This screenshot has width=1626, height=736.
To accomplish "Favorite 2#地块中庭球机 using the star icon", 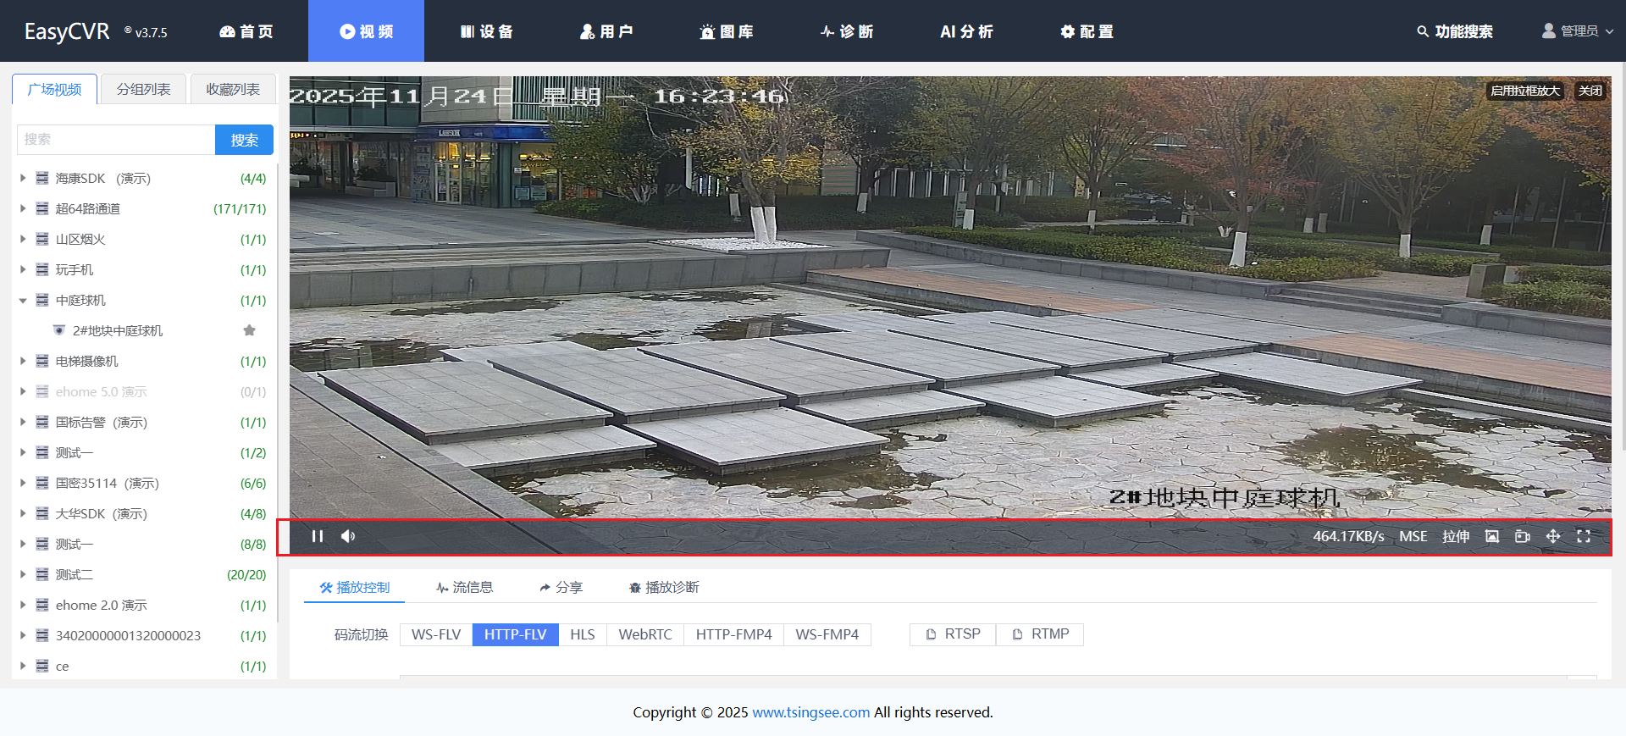I will (x=249, y=330).
